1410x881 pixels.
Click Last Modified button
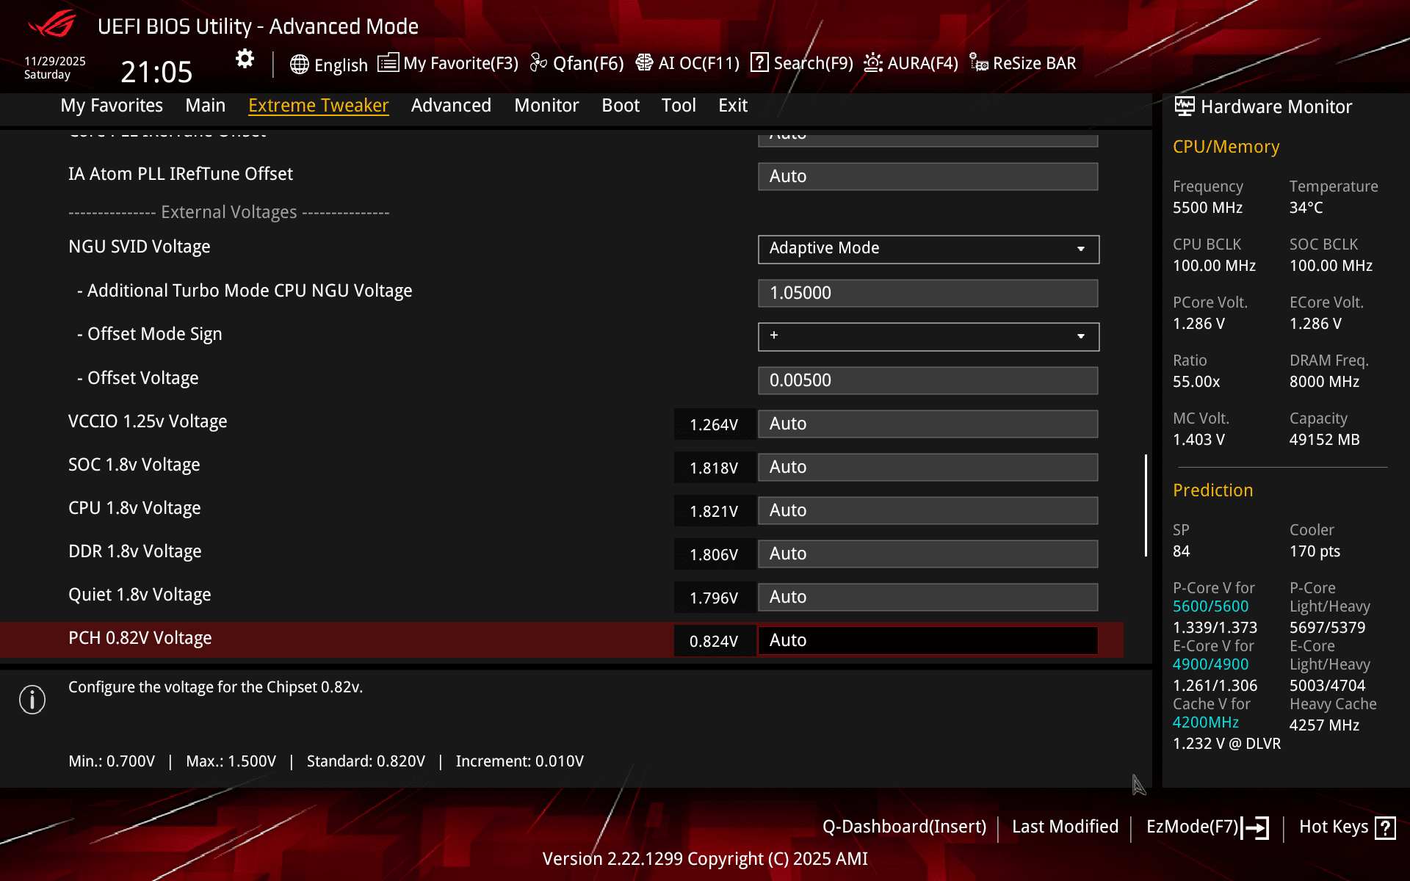pos(1065,827)
